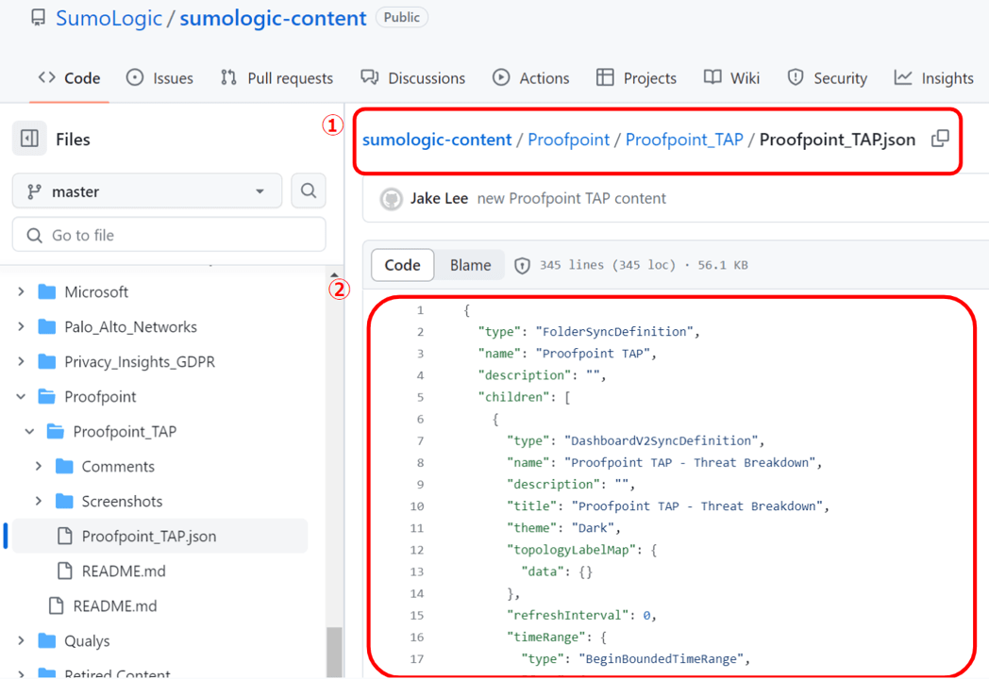The width and height of the screenshot is (989, 679).
Task: Copy the Proofpoint_TAP.json file path
Action: 940,139
